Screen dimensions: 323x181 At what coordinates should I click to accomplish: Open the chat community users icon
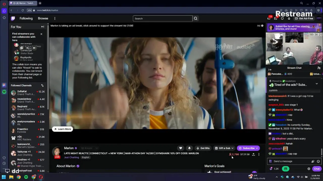[319, 68]
